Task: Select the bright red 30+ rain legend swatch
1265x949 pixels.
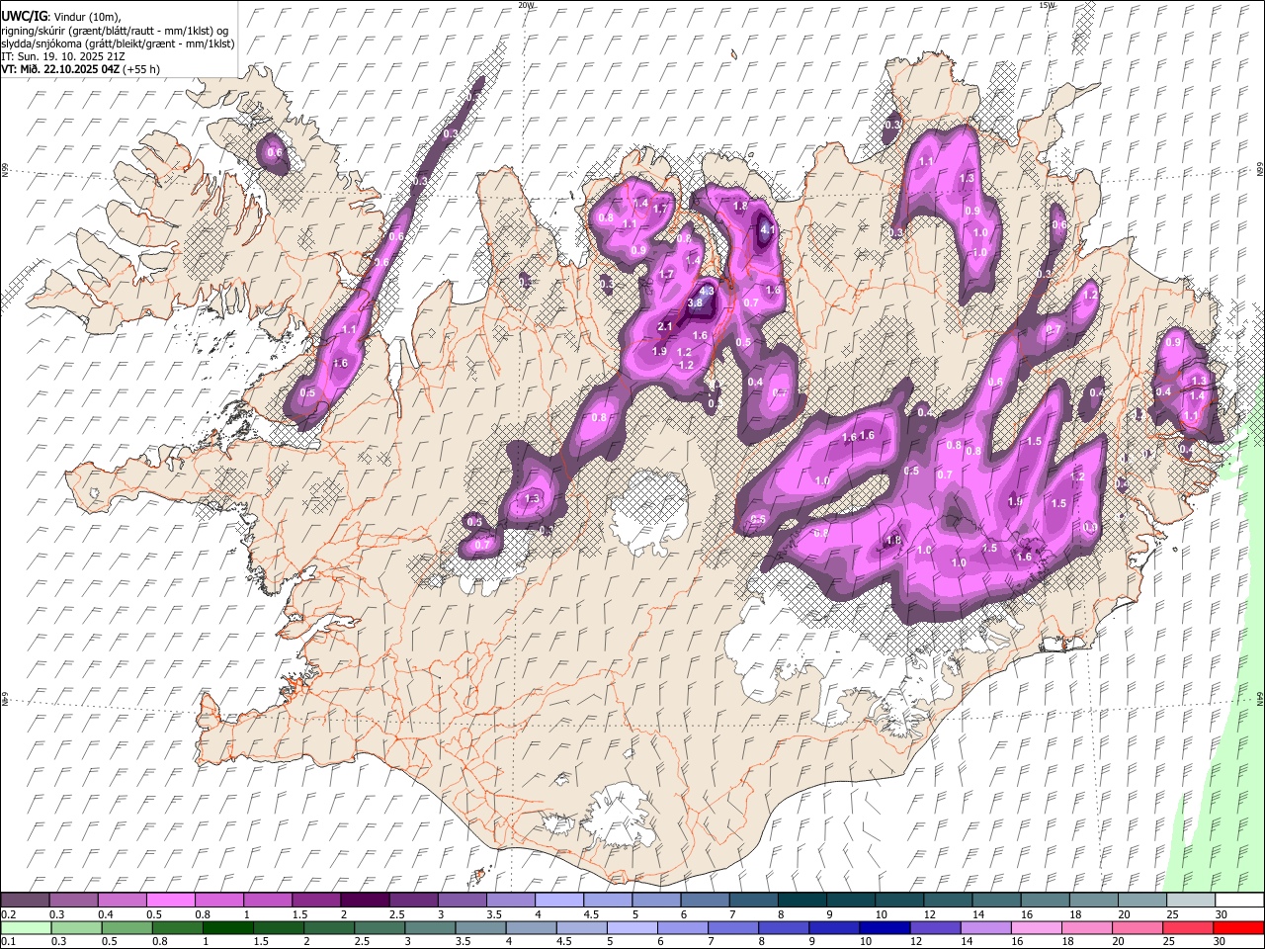Action: coord(1237,928)
